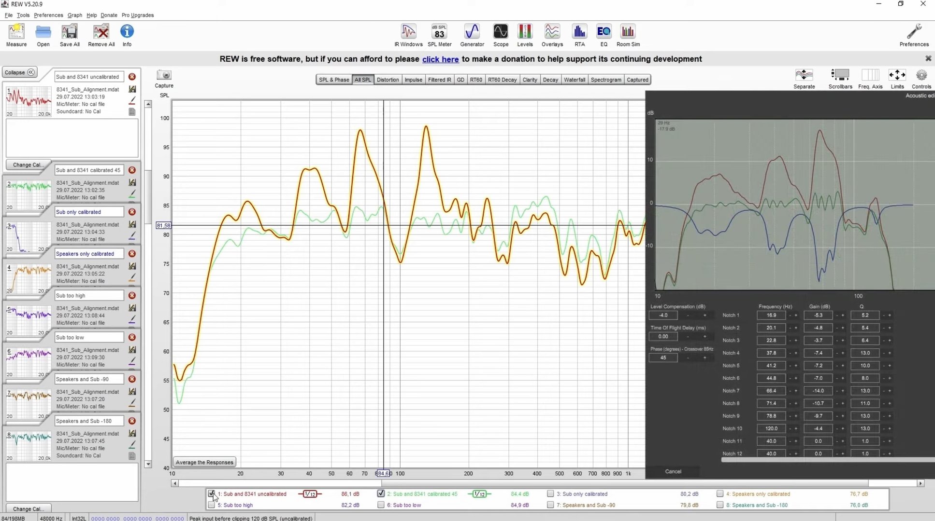This screenshot has height=521, width=935.
Task: Open the Preferences menu
Action: click(x=48, y=15)
